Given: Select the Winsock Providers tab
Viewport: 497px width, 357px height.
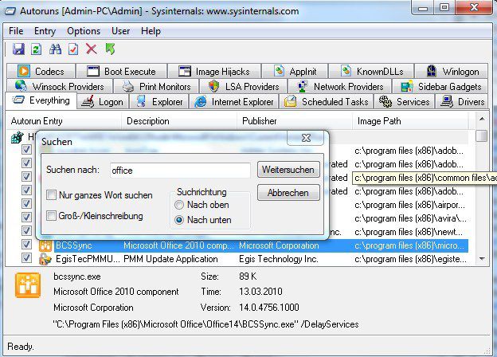Looking at the screenshot, I should [x=60, y=86].
